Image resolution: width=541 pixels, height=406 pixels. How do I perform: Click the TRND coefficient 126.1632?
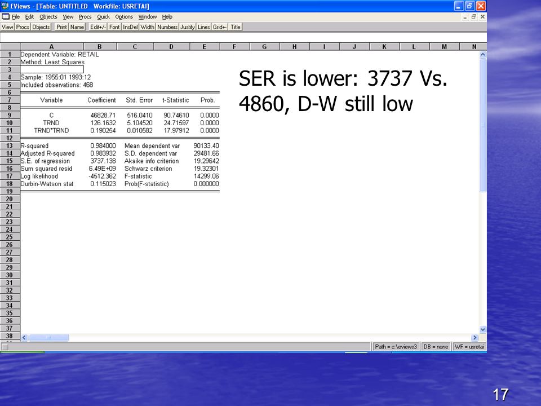tap(103, 123)
